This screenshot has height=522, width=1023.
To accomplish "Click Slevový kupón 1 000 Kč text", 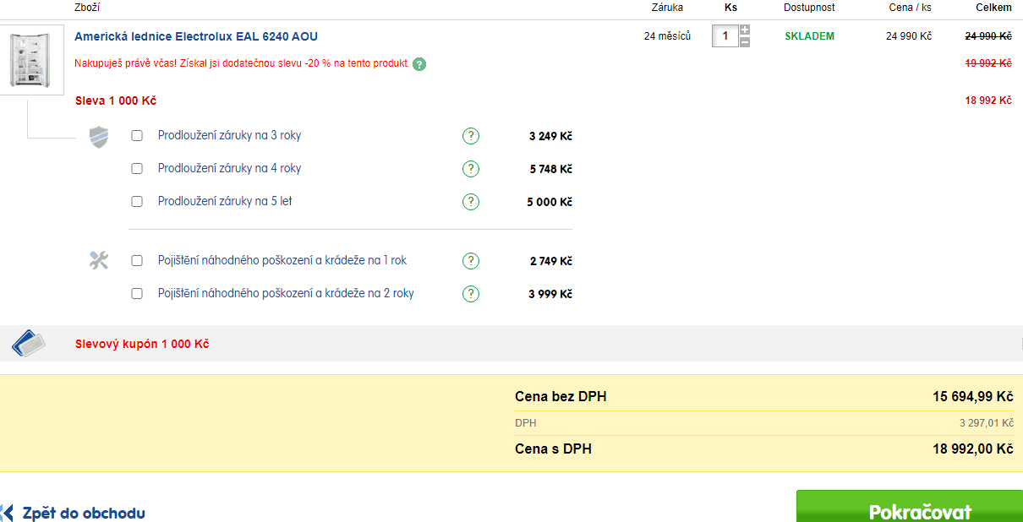I will [142, 345].
